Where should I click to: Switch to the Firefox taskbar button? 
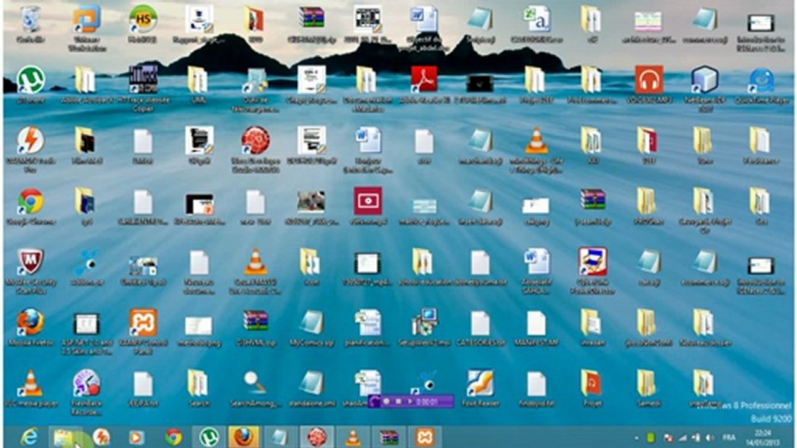pyautogui.click(x=244, y=437)
